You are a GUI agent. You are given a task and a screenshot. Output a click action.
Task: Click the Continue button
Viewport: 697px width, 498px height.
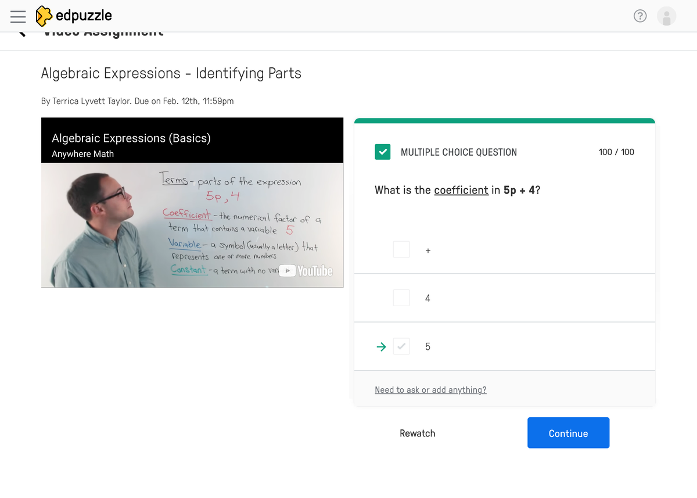pos(568,433)
